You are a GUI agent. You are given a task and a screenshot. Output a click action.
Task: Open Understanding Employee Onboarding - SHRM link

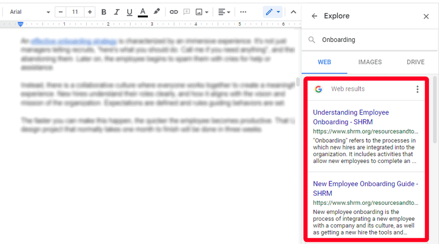tap(351, 117)
